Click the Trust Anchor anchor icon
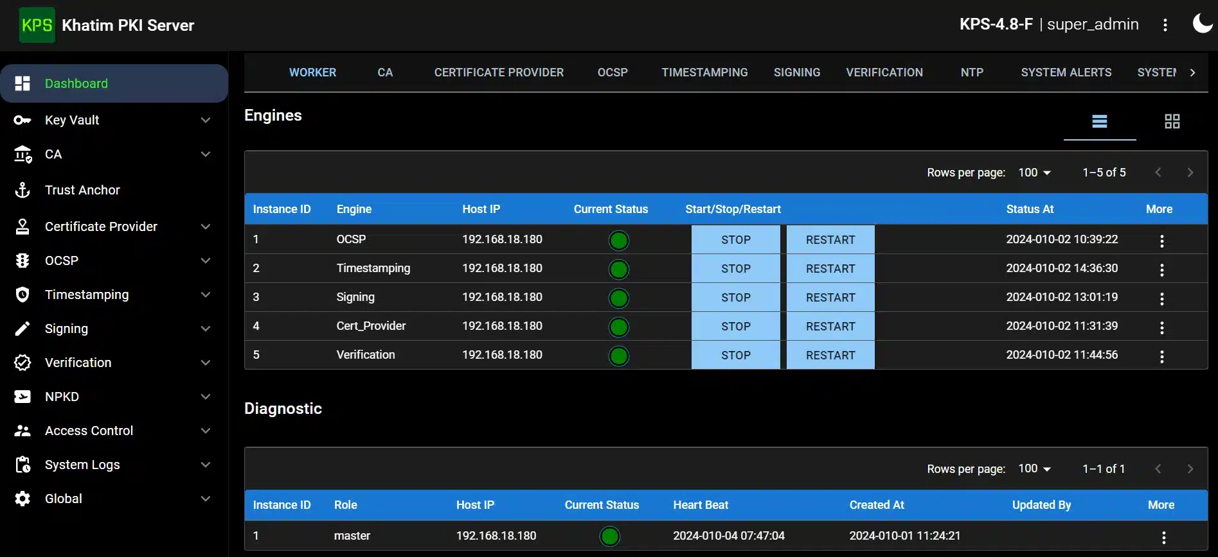The width and height of the screenshot is (1218, 557). coord(22,190)
